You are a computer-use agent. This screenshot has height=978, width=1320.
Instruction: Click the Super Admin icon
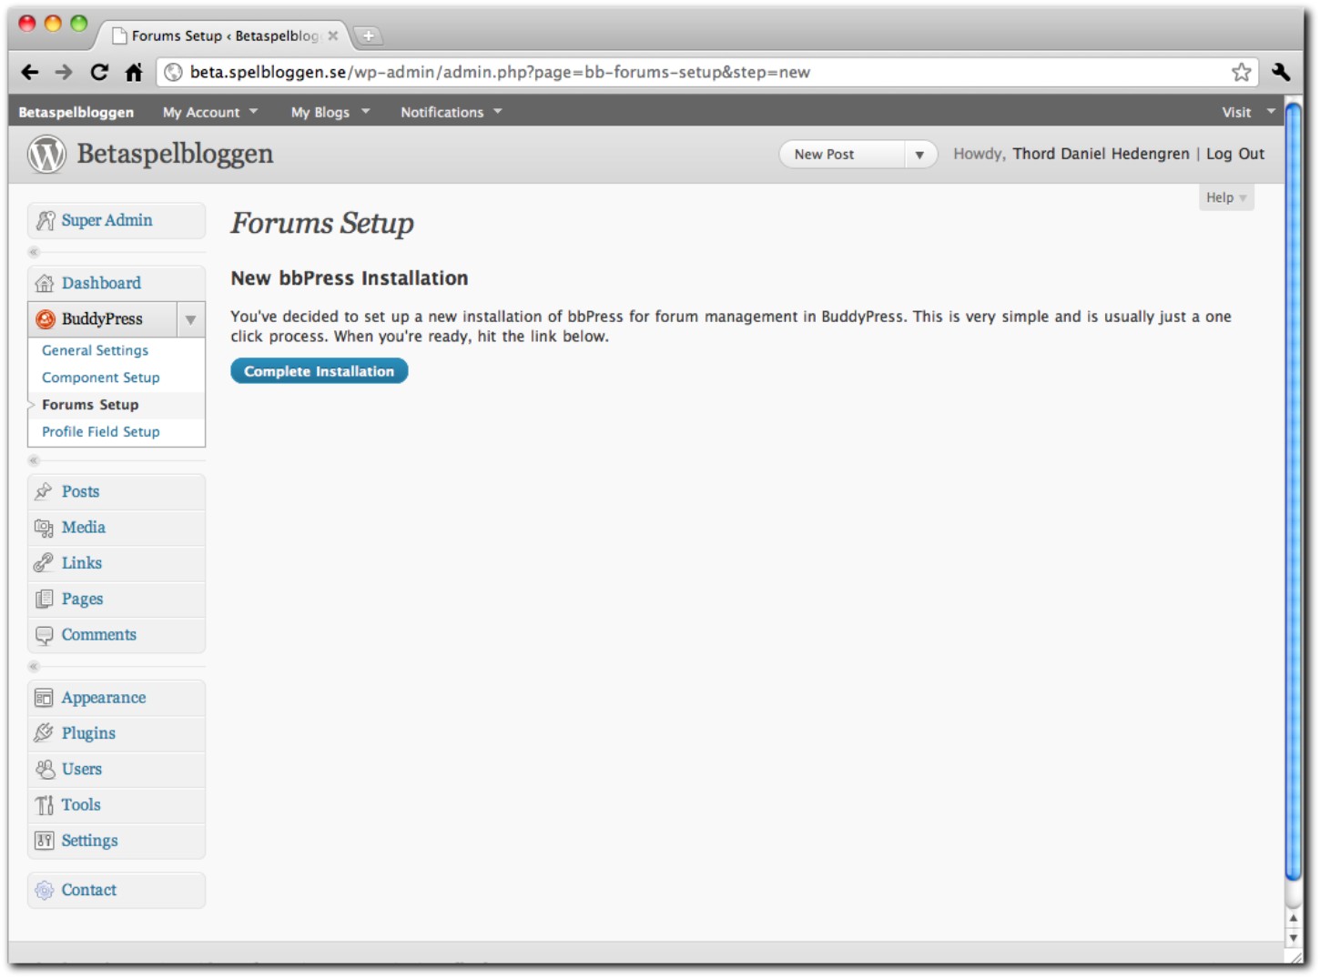[45, 220]
